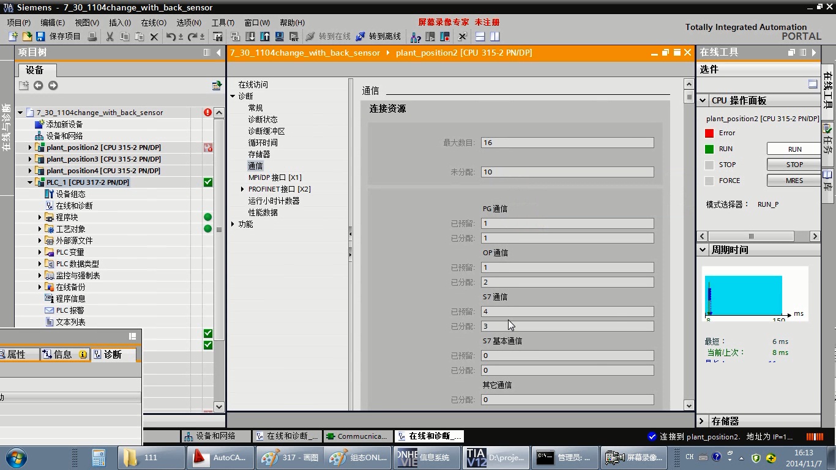
Task: Open AutoCAD from Windows taskbar
Action: (x=220, y=457)
